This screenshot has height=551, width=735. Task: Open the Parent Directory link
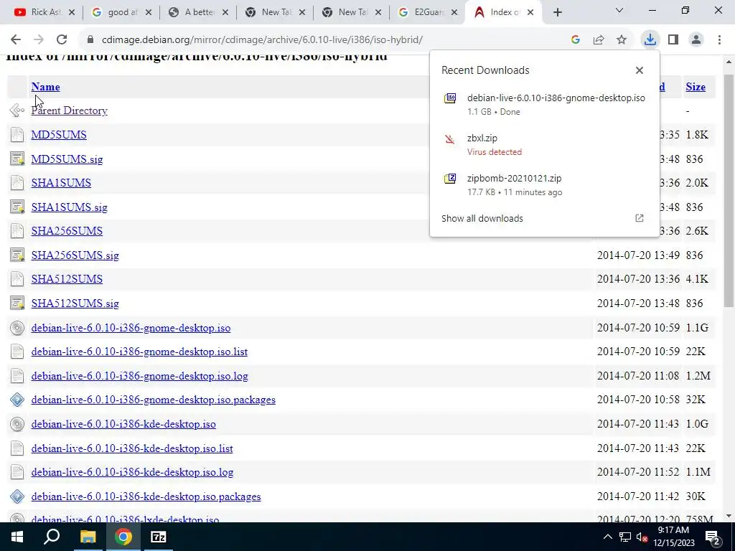point(70,110)
